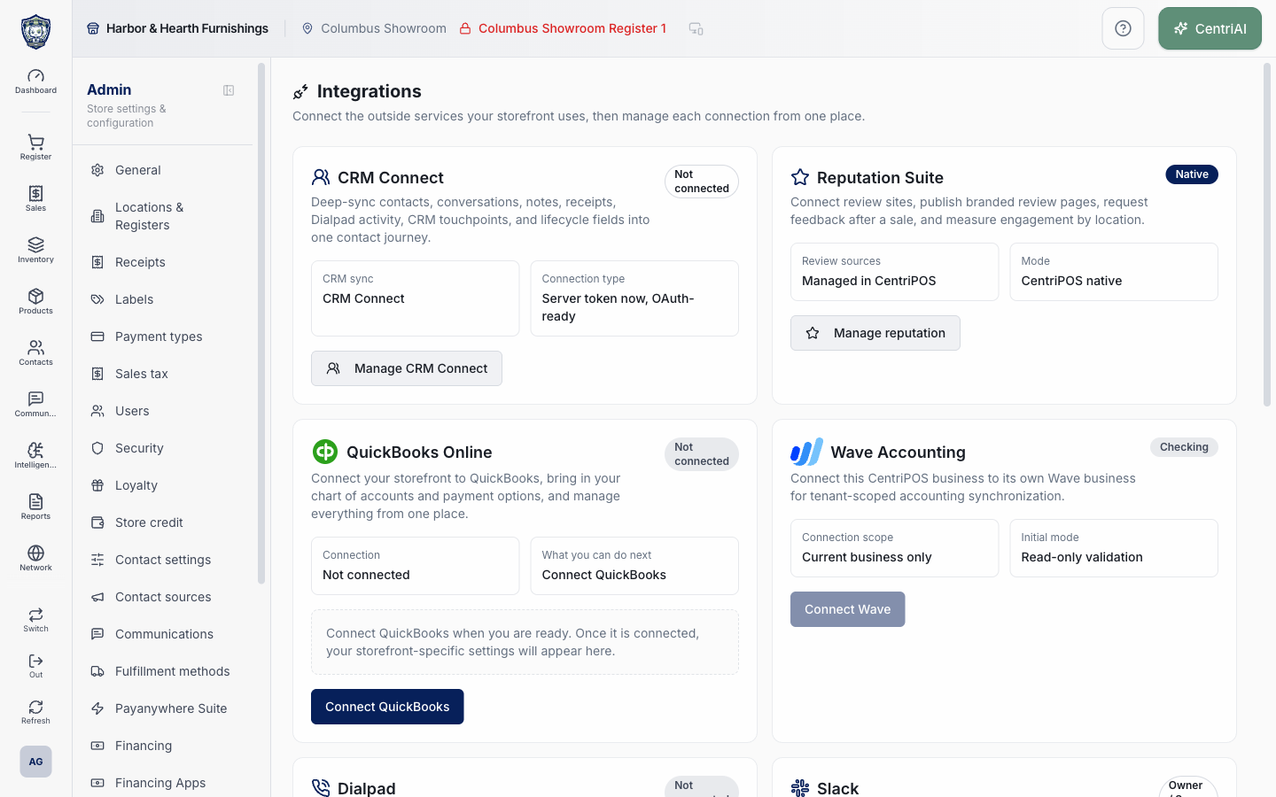1276x797 pixels.
Task: Open Sales tax settings
Action: pyautogui.click(x=165, y=374)
